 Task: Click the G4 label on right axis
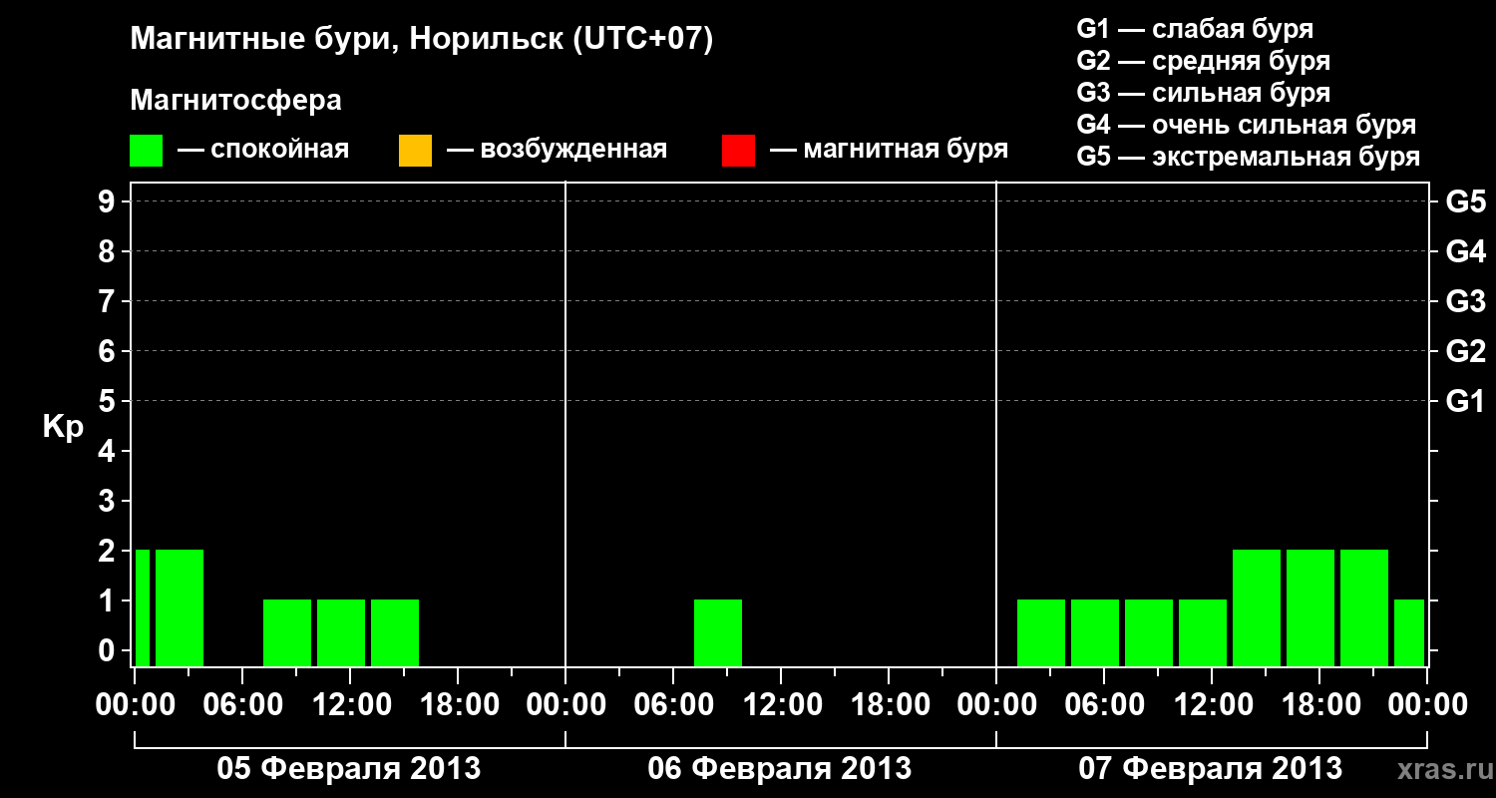click(x=1465, y=252)
